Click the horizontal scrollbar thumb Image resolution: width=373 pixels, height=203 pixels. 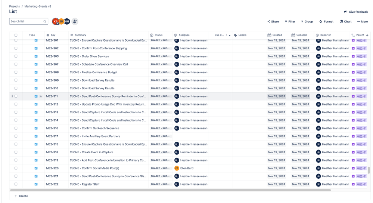(170, 190)
